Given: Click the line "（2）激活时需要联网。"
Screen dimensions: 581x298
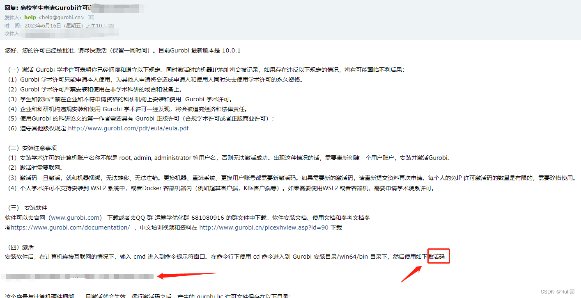Looking at the screenshot, I should 36,168.
